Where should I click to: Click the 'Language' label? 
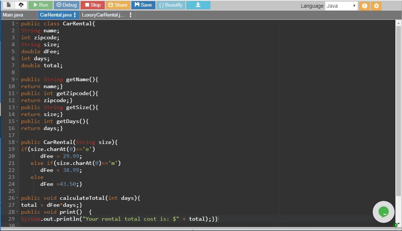click(312, 6)
